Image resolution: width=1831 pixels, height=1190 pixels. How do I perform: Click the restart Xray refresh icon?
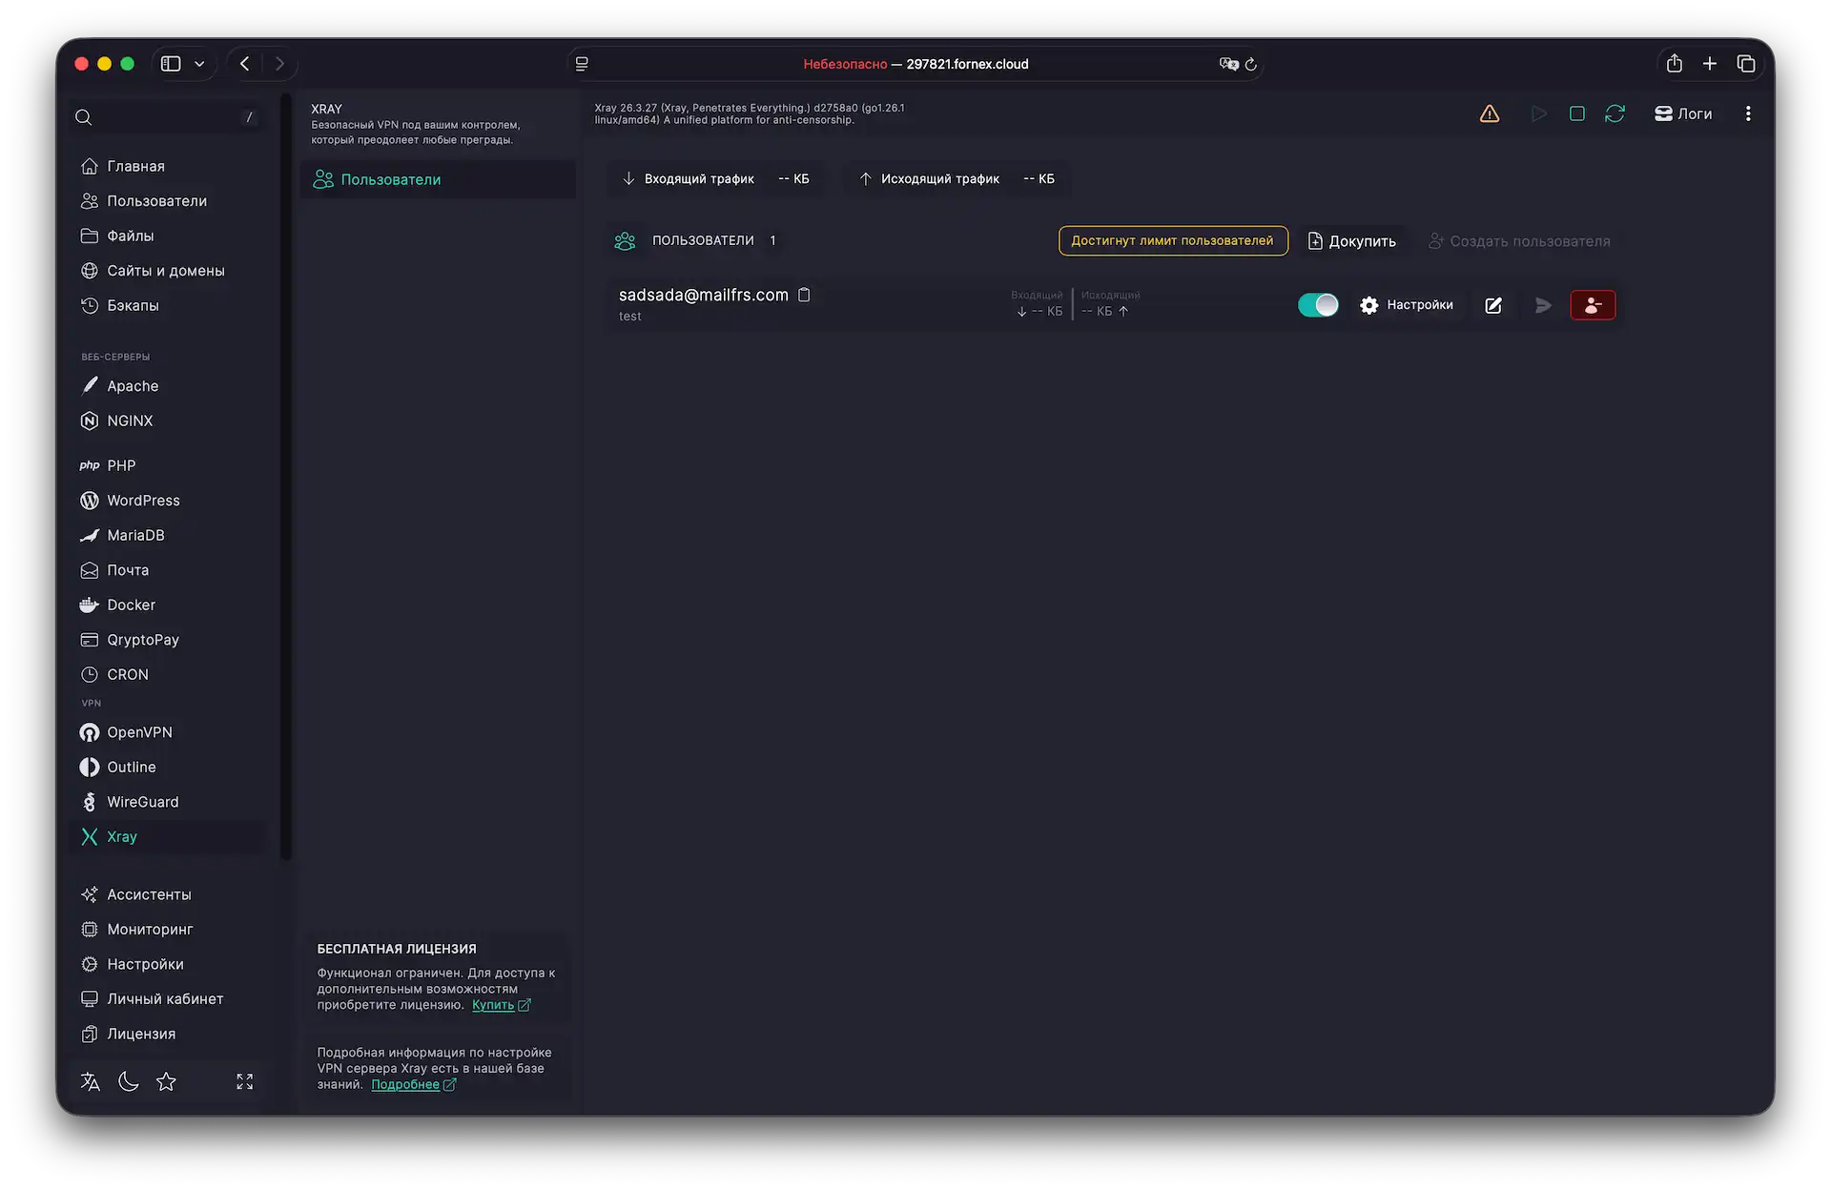(x=1615, y=113)
